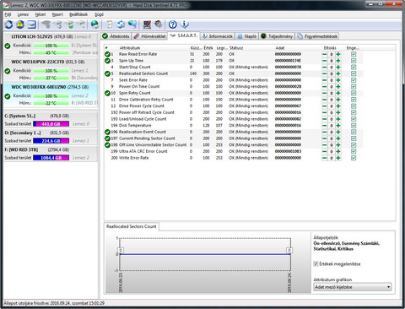
Task: Select the C: [System 51..] volume
Action: [51, 120]
